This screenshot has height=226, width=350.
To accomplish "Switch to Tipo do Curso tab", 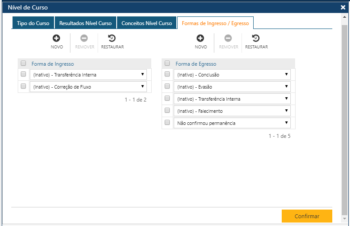I will click(x=33, y=23).
